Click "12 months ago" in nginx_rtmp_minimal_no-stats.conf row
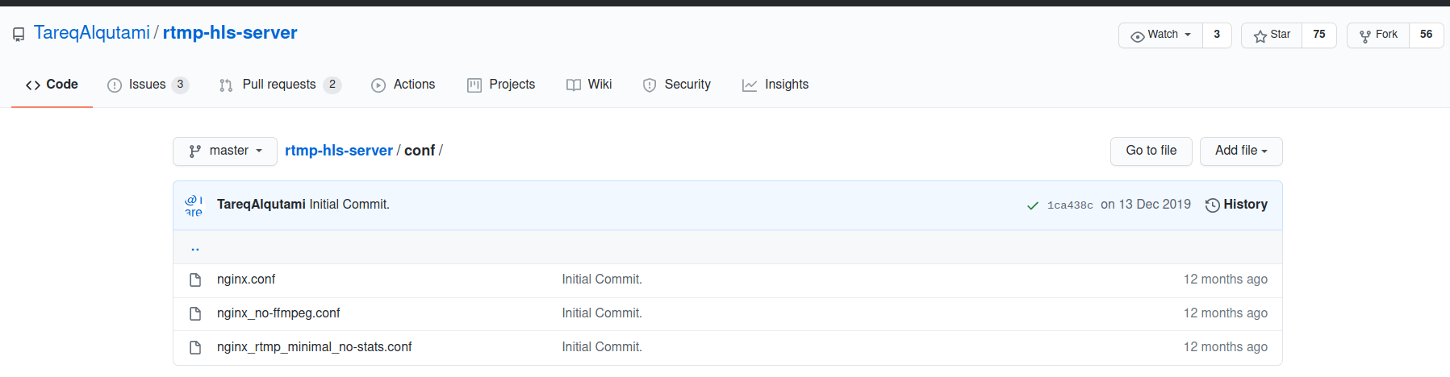 [x=1226, y=347]
